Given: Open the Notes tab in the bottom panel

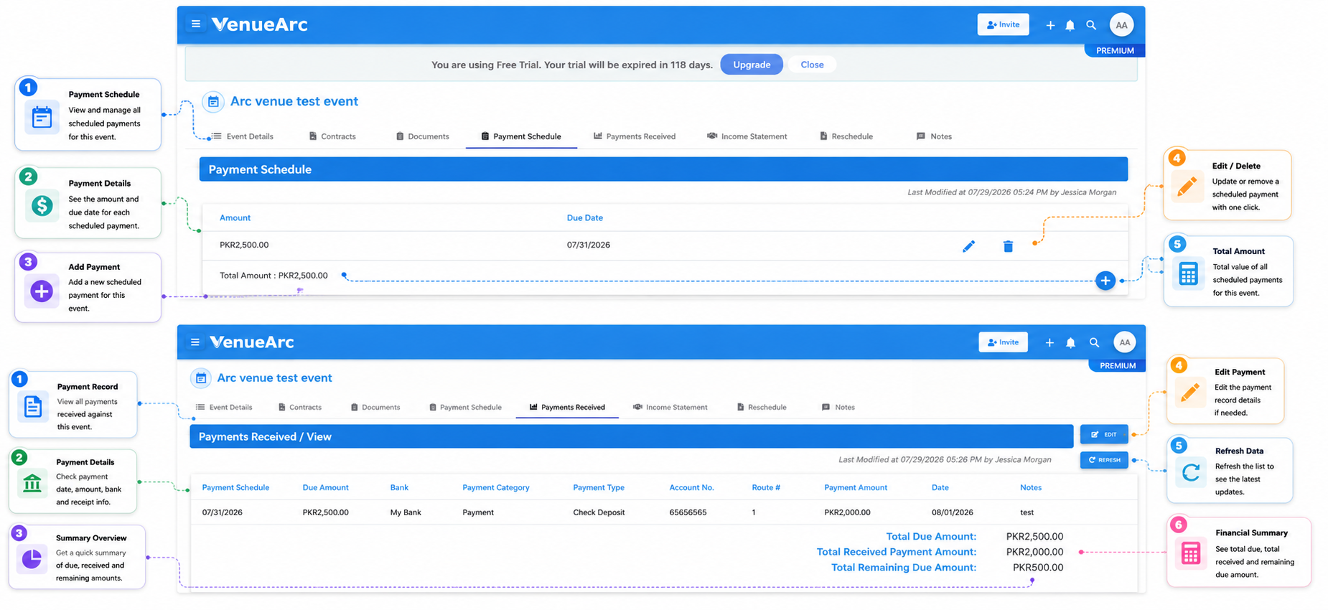Looking at the screenshot, I should [x=838, y=407].
